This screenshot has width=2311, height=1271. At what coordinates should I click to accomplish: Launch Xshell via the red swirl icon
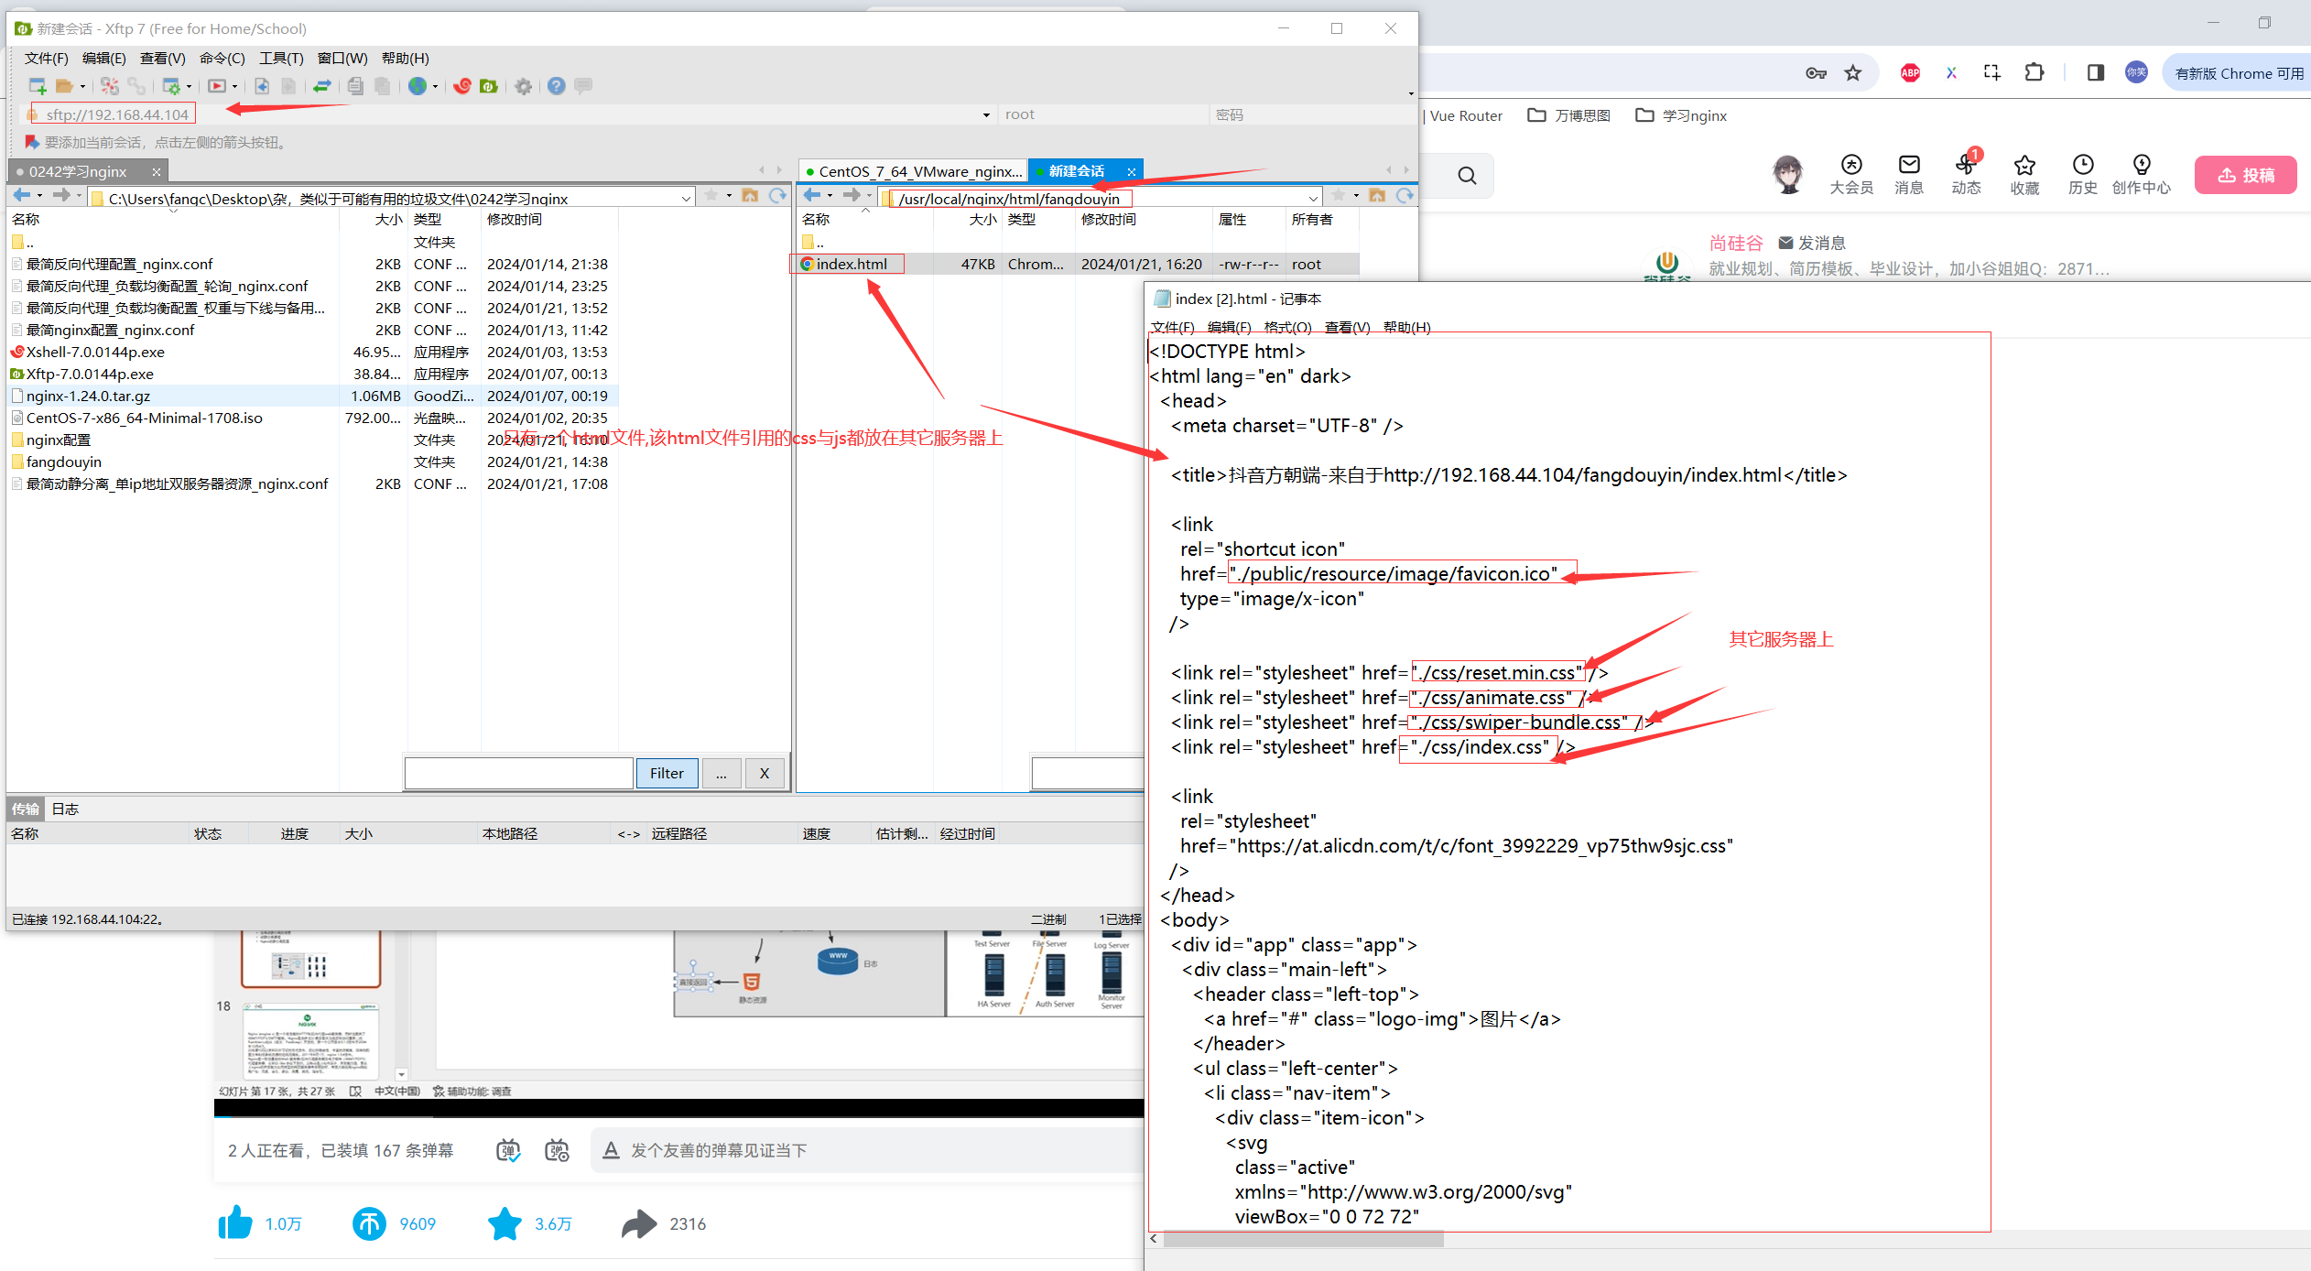click(462, 86)
